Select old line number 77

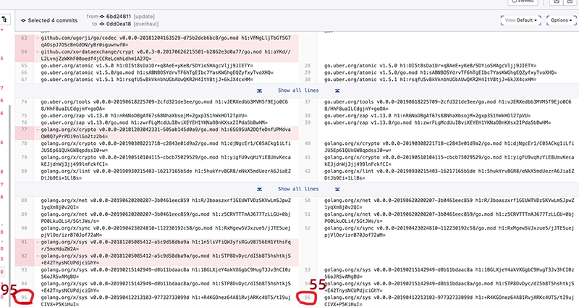[25, 130]
